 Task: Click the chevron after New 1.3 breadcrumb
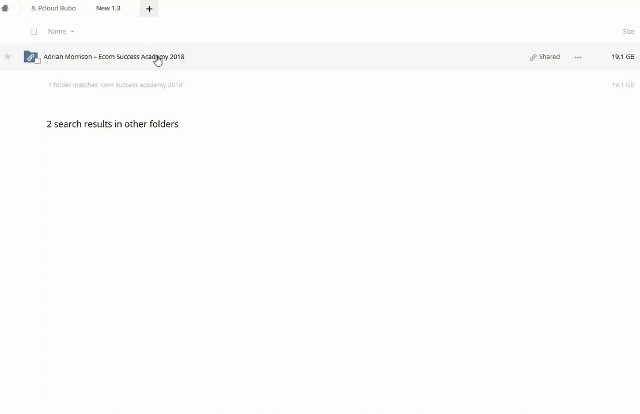pyautogui.click(x=131, y=9)
